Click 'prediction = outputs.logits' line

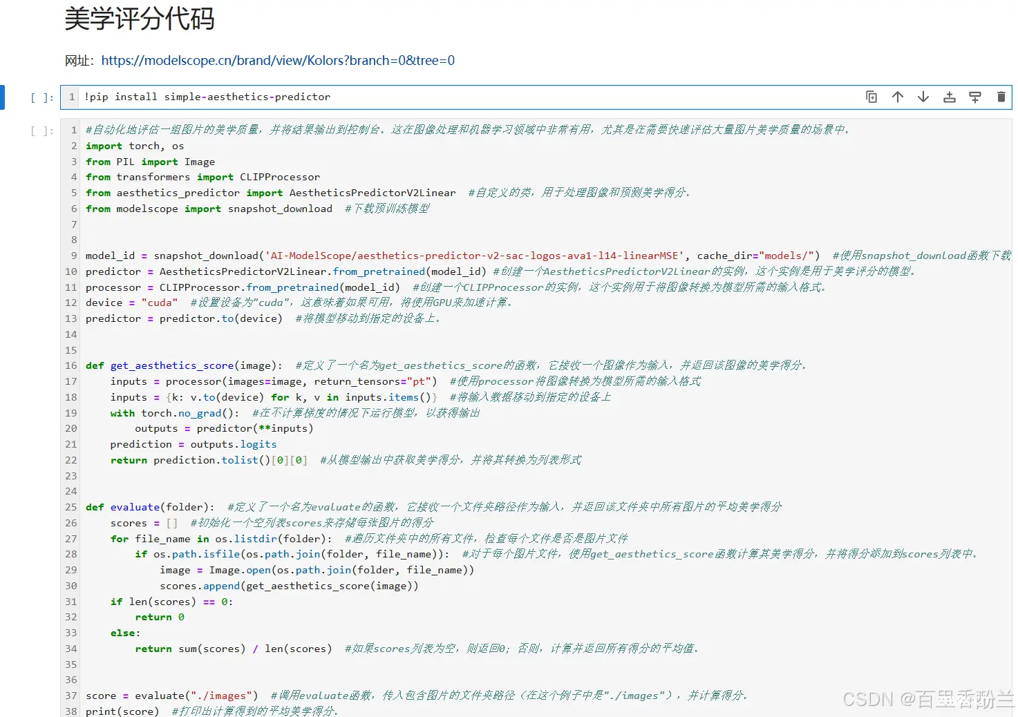click(x=194, y=444)
